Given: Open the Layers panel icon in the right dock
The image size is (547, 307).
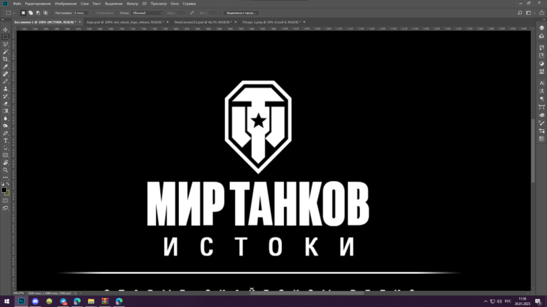Looking at the screenshot, I should (542, 28).
